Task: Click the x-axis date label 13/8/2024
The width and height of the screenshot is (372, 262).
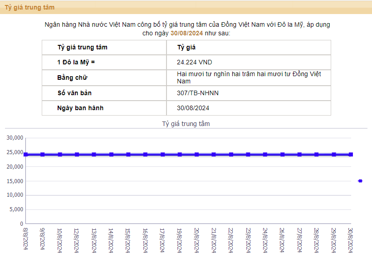Action: (94, 240)
